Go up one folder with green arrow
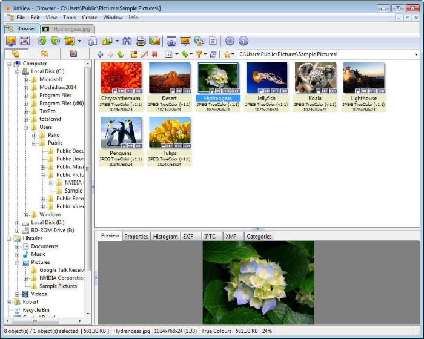The image size is (424, 339). coord(121,54)
